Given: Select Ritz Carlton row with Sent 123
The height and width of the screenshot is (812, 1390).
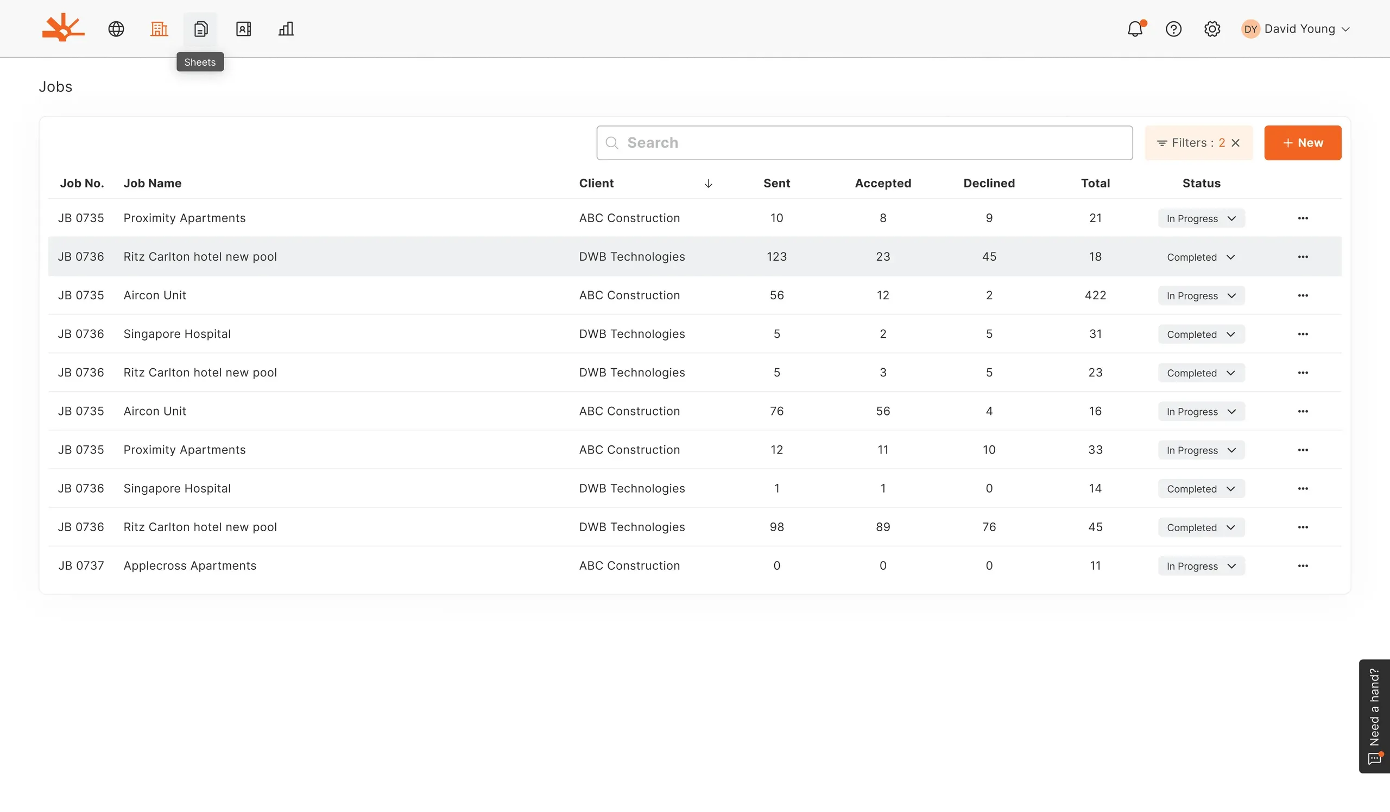Looking at the screenshot, I should point(694,256).
